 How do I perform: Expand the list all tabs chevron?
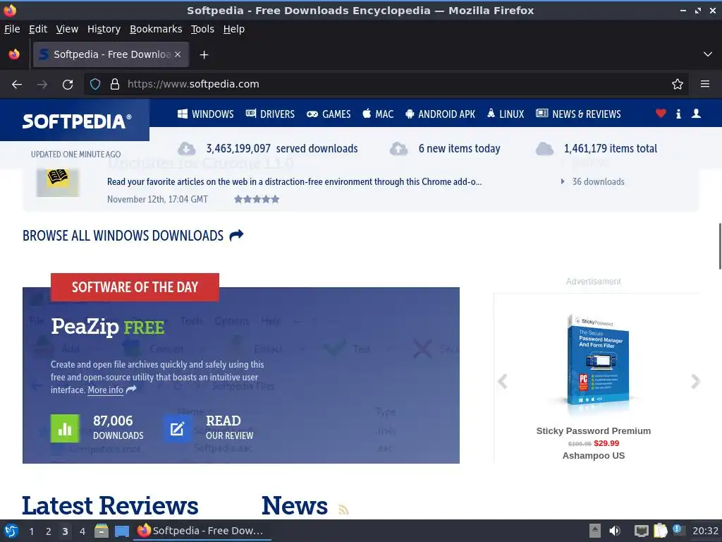point(708,54)
